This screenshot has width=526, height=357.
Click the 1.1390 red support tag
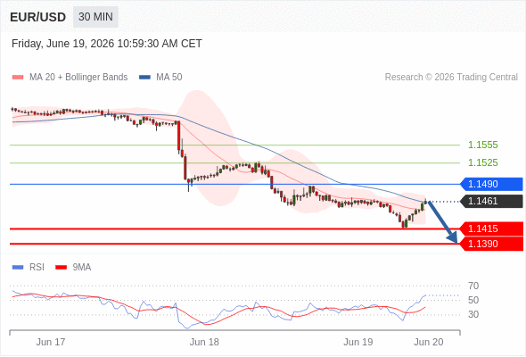tap(491, 244)
